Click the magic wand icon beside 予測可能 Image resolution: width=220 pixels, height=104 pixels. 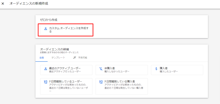point(75,58)
